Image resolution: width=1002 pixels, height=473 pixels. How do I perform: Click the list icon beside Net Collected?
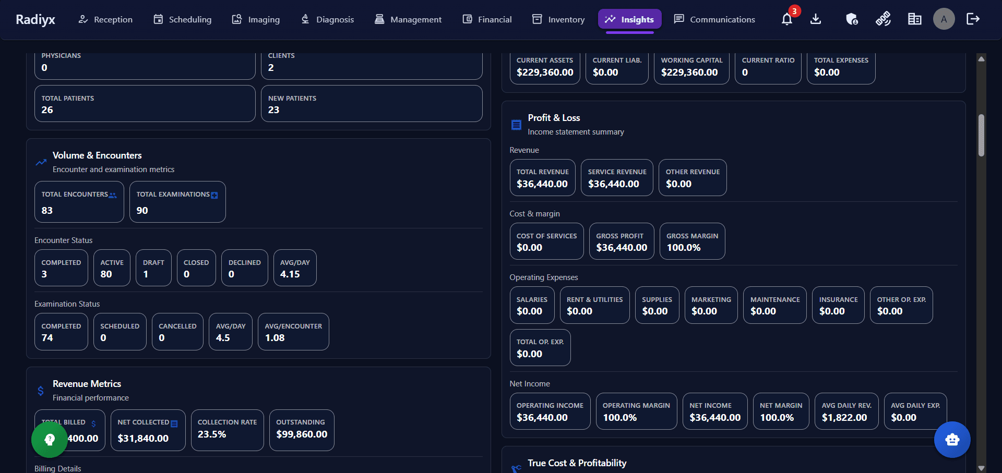pyautogui.click(x=174, y=423)
